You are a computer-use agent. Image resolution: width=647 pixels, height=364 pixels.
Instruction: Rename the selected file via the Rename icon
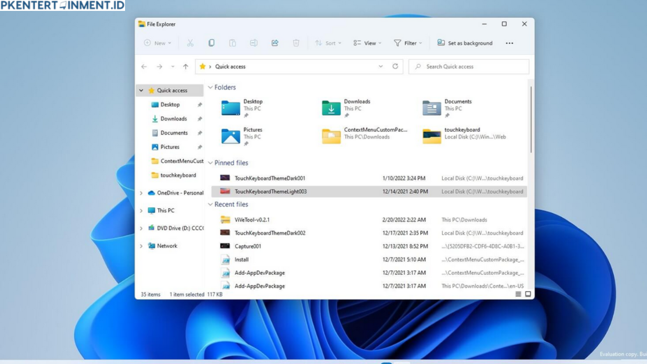(x=253, y=43)
